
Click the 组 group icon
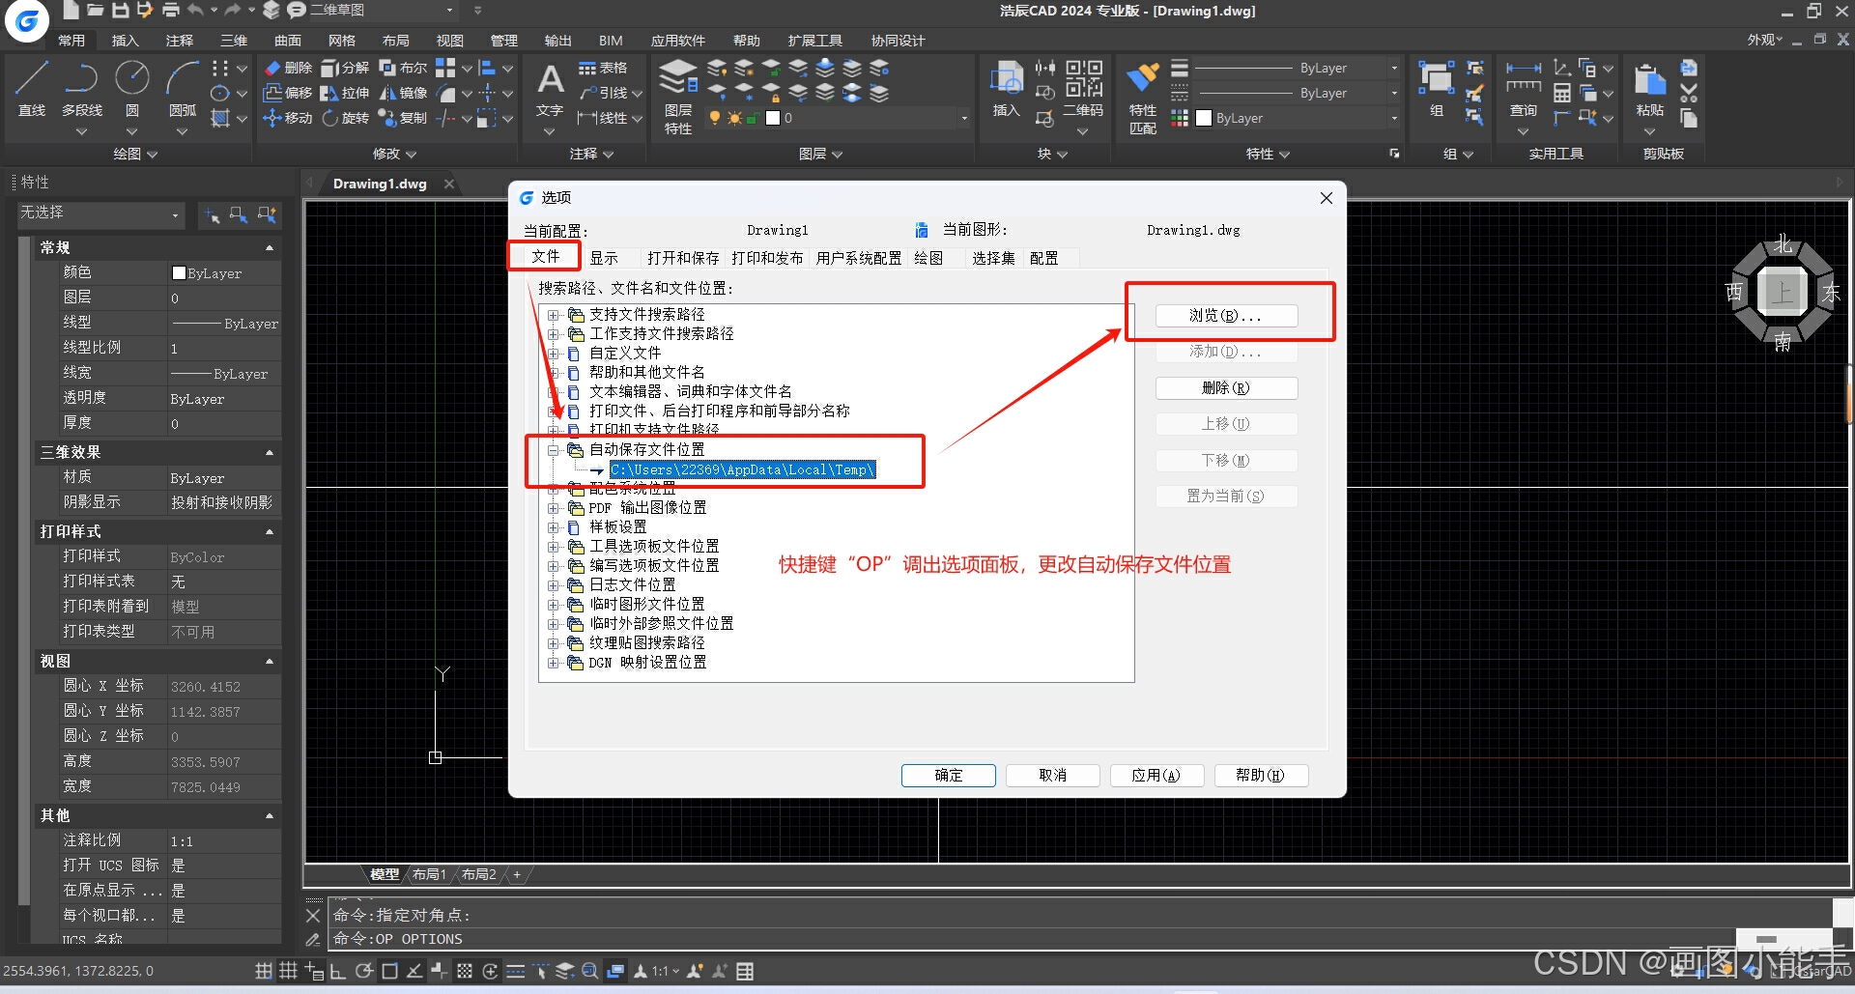tap(1437, 89)
